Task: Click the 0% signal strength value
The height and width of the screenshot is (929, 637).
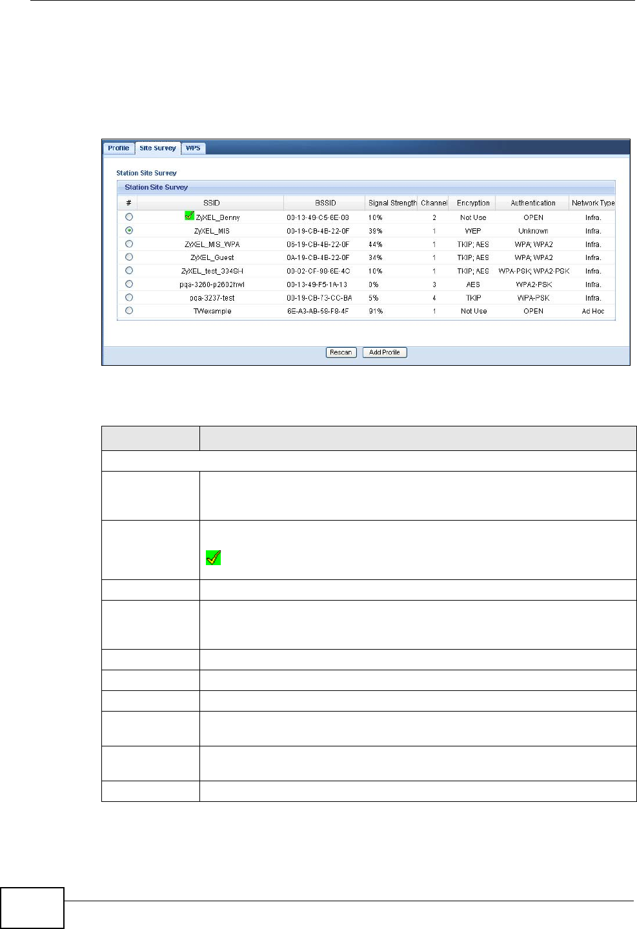Action: pos(373,285)
